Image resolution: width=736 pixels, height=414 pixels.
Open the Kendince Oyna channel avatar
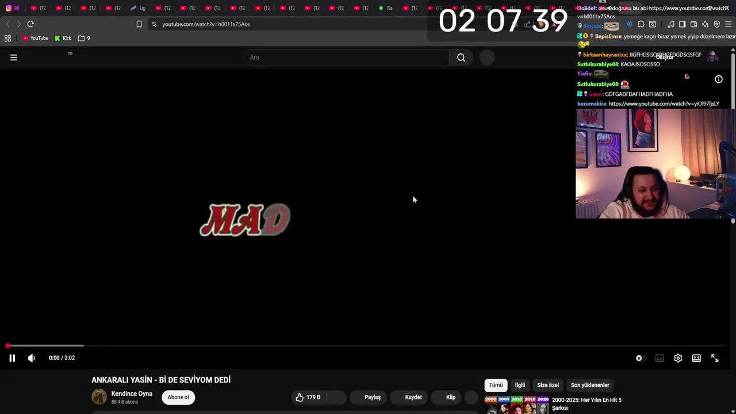pos(99,397)
